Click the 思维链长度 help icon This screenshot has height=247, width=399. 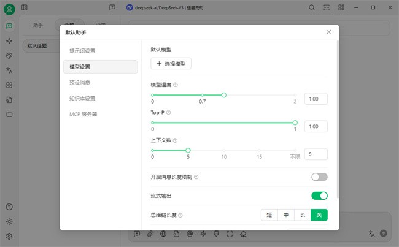coord(180,215)
